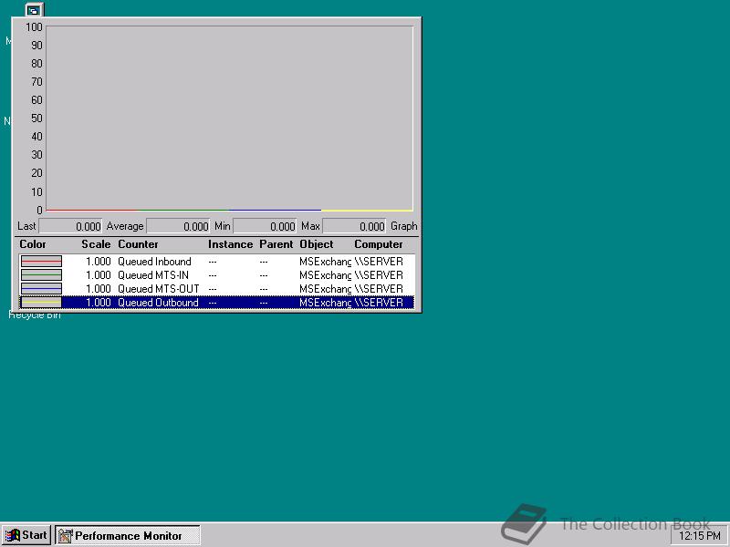Click the Recycle Bin desktop label

[x=35, y=315]
